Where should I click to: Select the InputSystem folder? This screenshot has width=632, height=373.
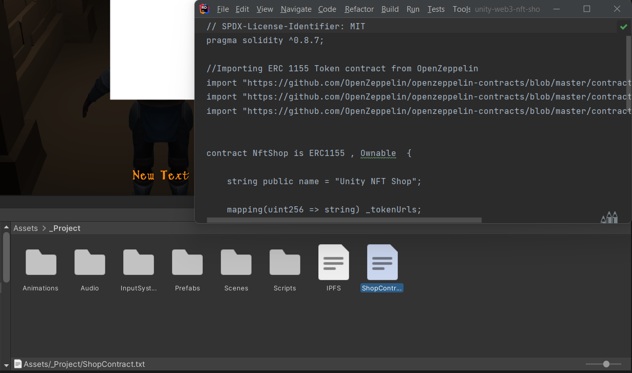pos(139,269)
